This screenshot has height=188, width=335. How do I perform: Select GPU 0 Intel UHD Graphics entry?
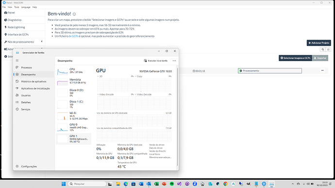click(74, 127)
